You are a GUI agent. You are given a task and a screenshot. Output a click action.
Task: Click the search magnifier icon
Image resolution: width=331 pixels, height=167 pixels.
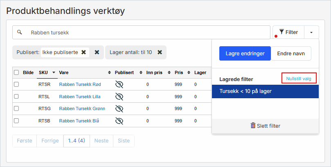(19, 32)
